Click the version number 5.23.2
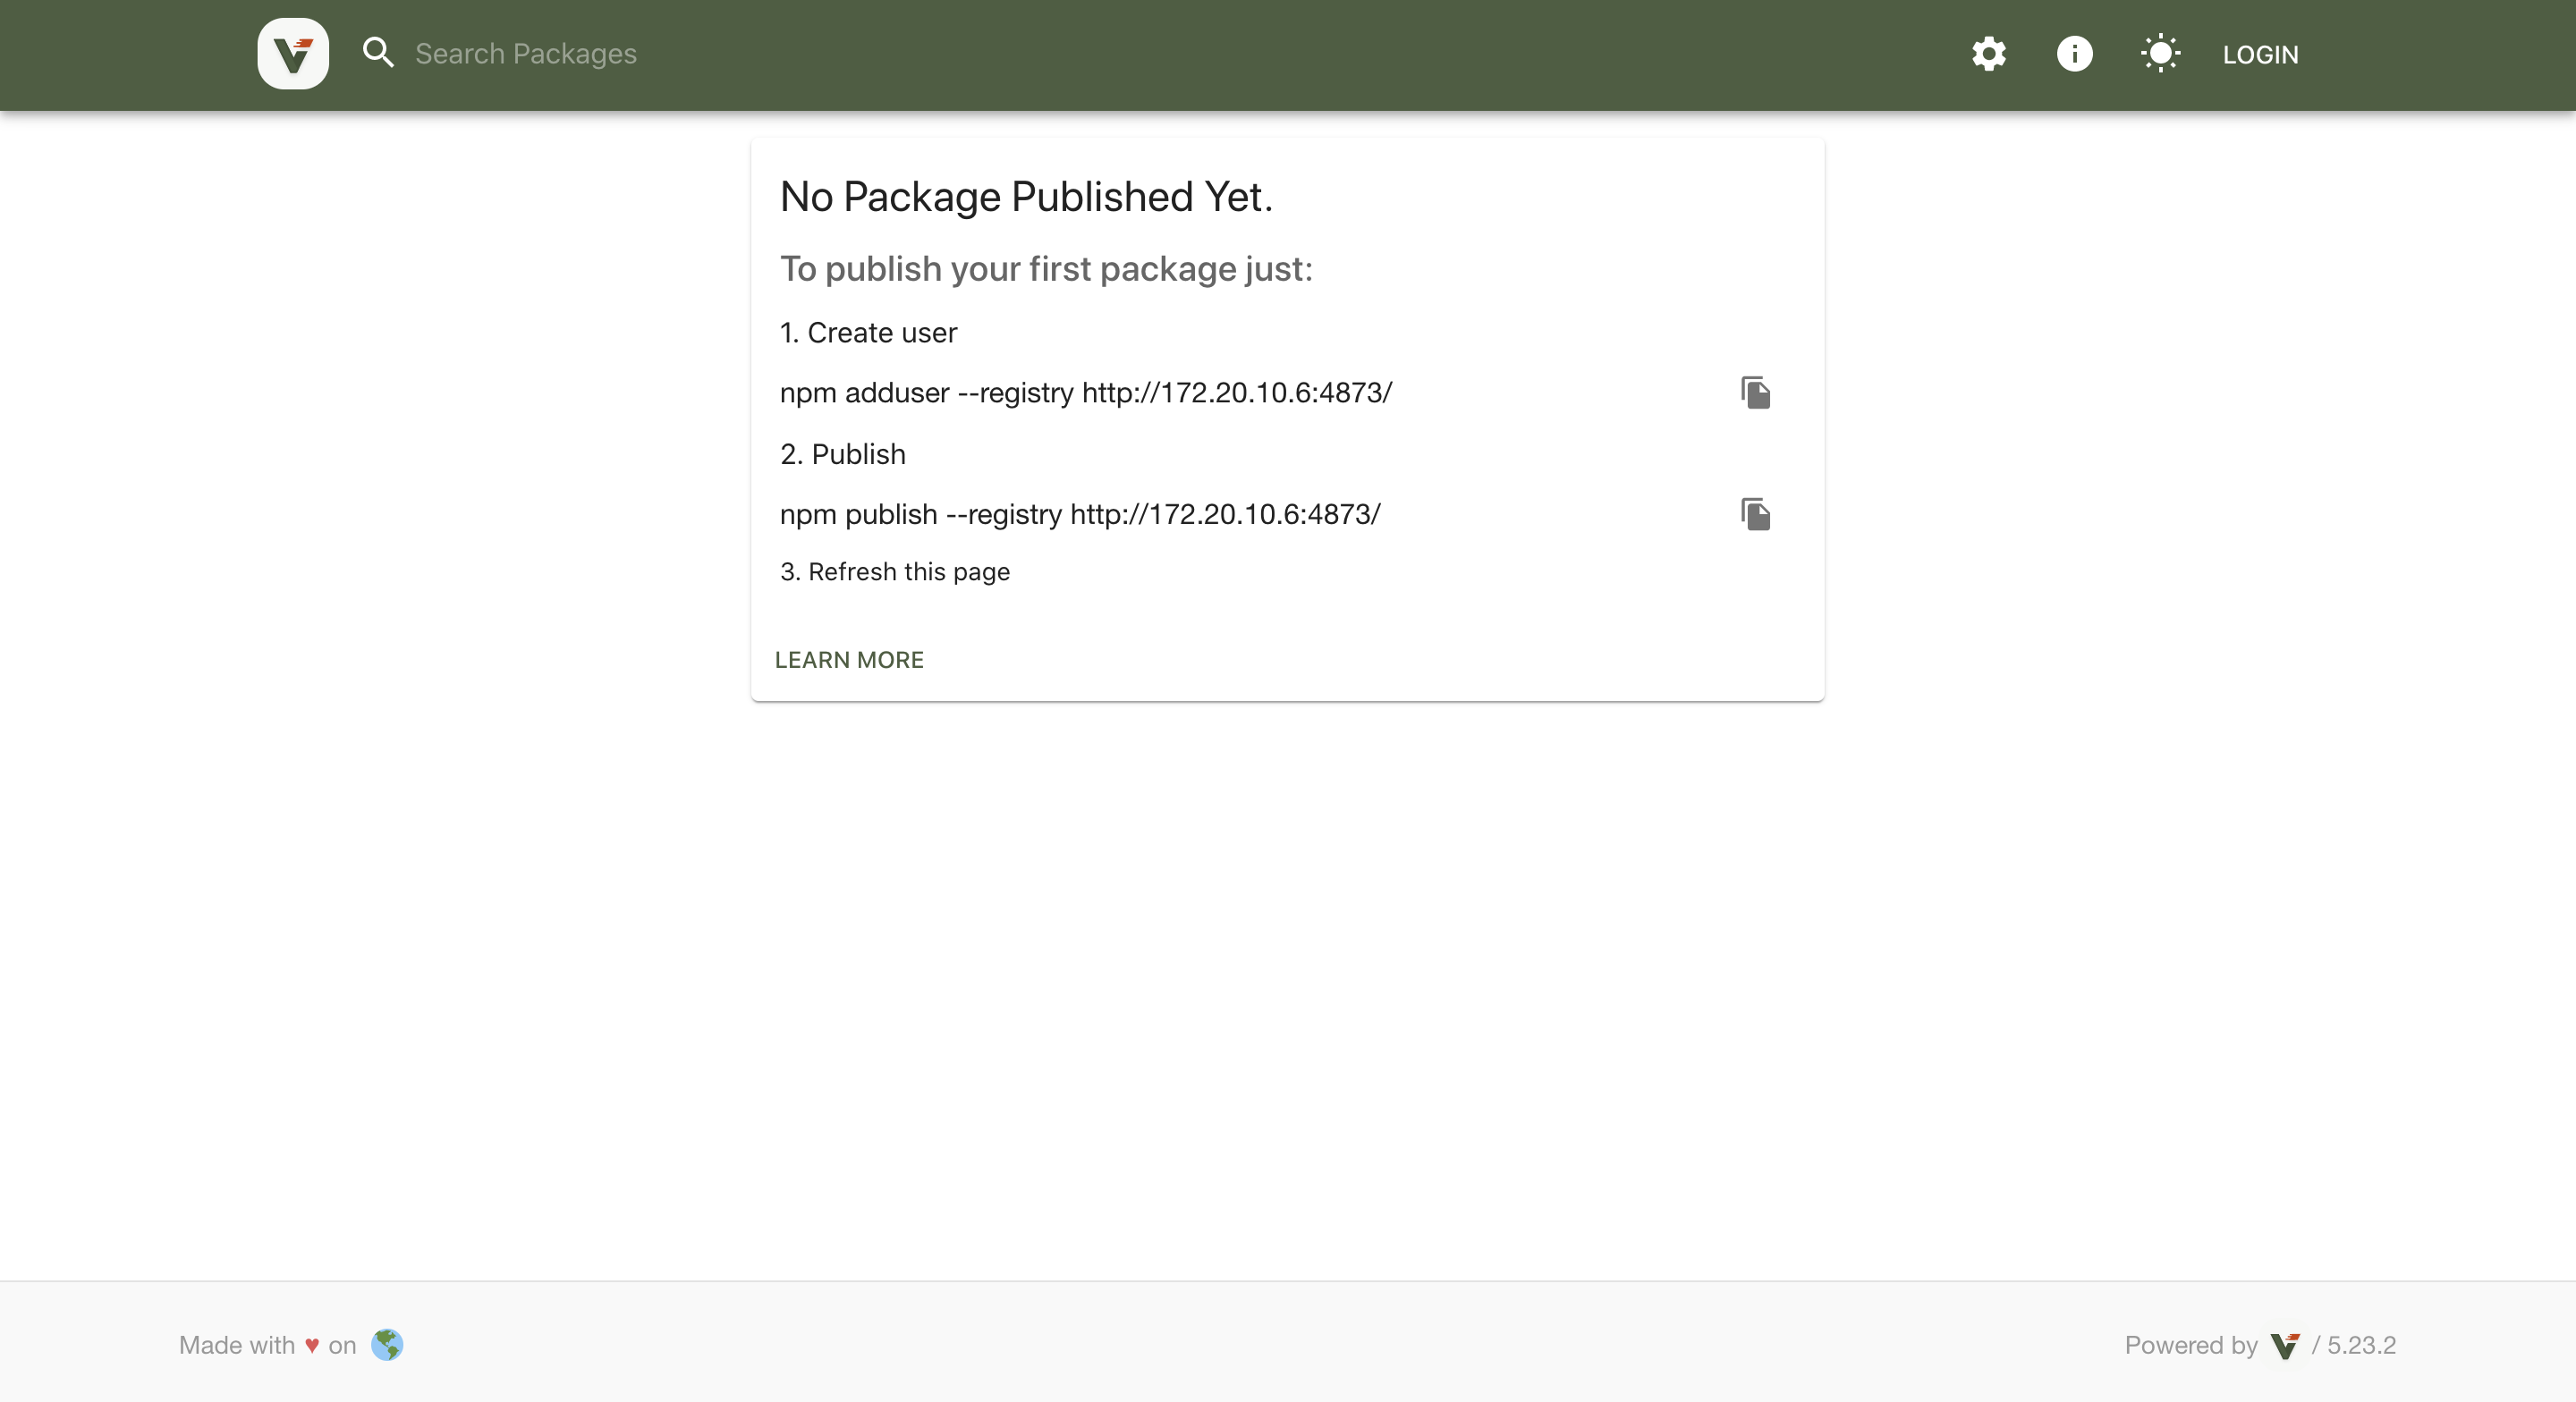This screenshot has width=2576, height=1402. point(2361,1346)
